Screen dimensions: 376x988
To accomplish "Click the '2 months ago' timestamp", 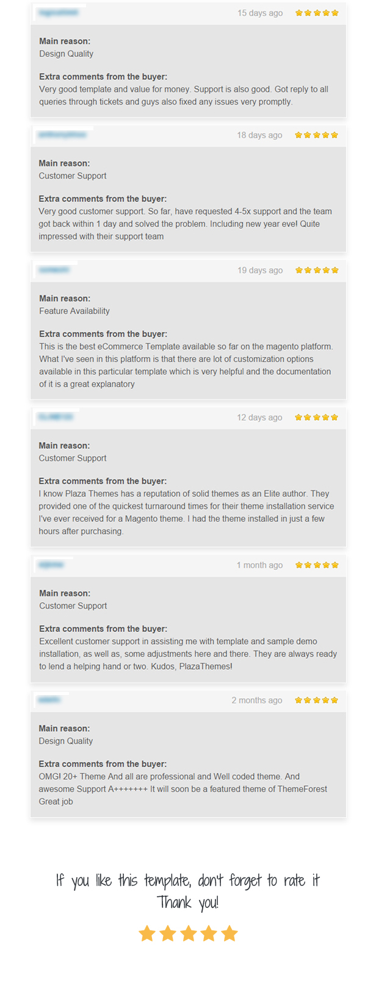I will (257, 700).
